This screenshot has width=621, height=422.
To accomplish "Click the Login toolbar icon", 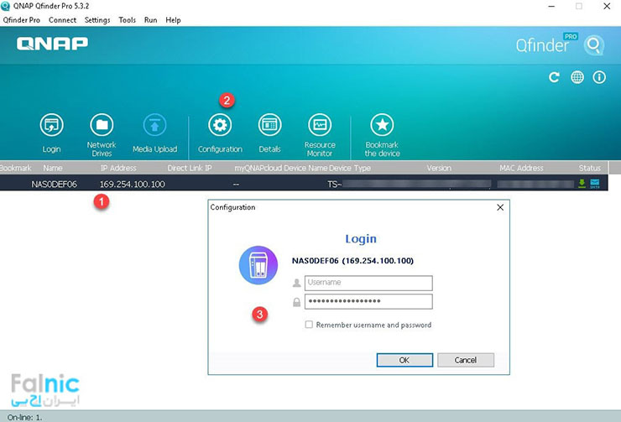I will pyautogui.click(x=51, y=126).
